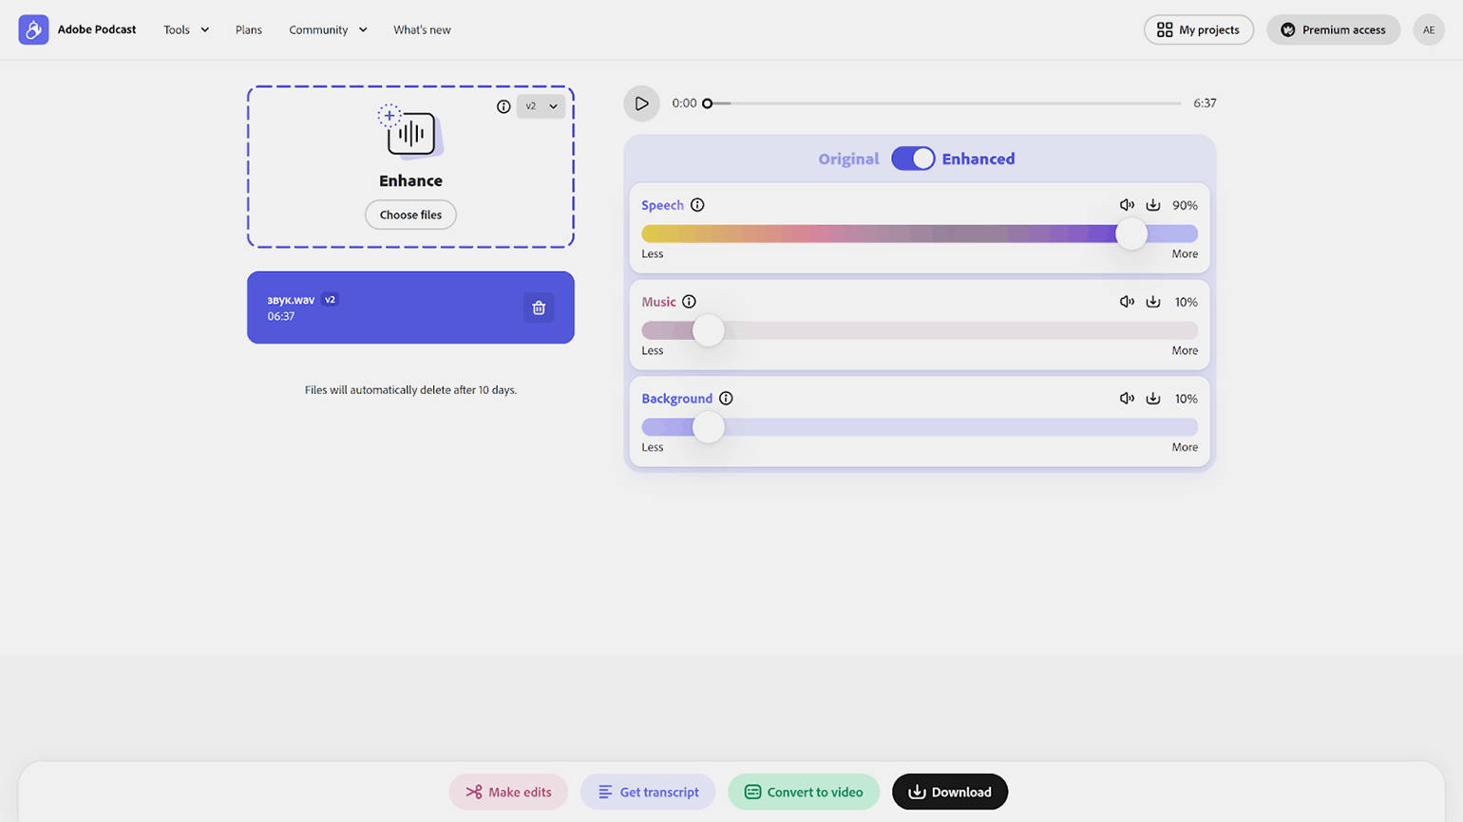The height and width of the screenshot is (822, 1463).
Task: Expand the Tools menu
Action: (x=186, y=29)
